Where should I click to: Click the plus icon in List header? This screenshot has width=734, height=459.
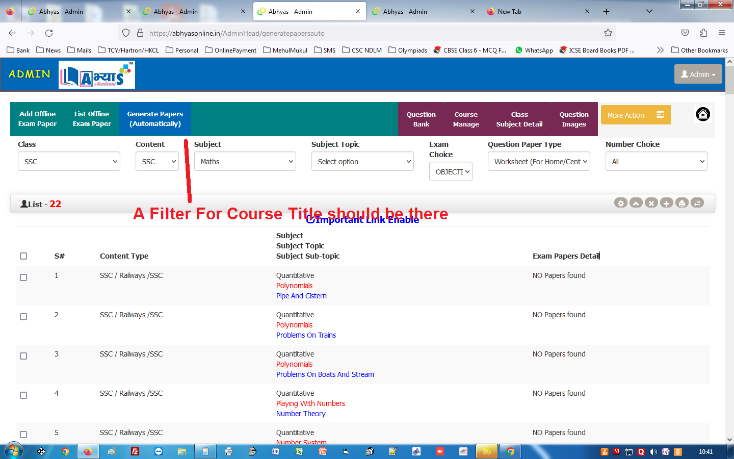pyautogui.click(x=666, y=203)
